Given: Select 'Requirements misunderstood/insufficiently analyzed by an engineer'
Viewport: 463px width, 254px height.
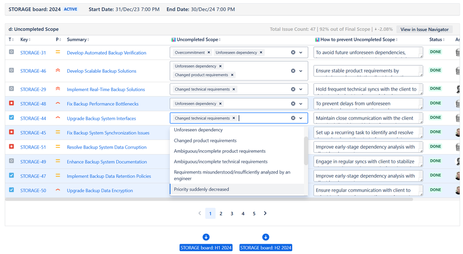Looking at the screenshot, I should point(237,175).
